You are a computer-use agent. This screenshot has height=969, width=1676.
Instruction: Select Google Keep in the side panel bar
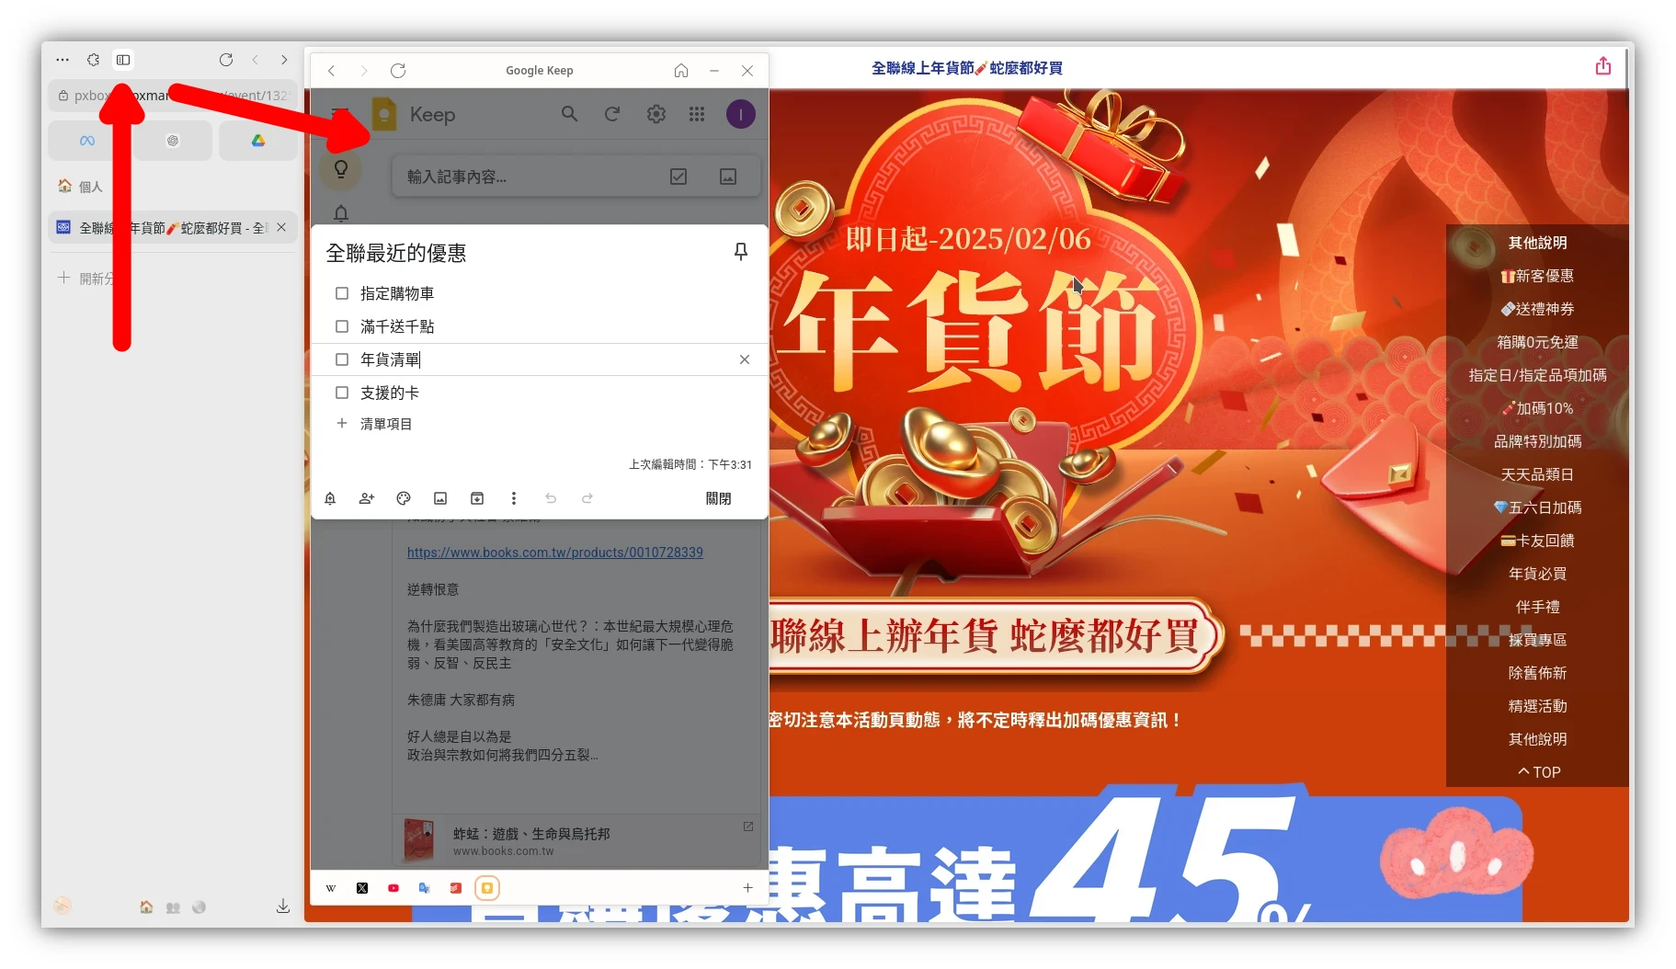[487, 888]
